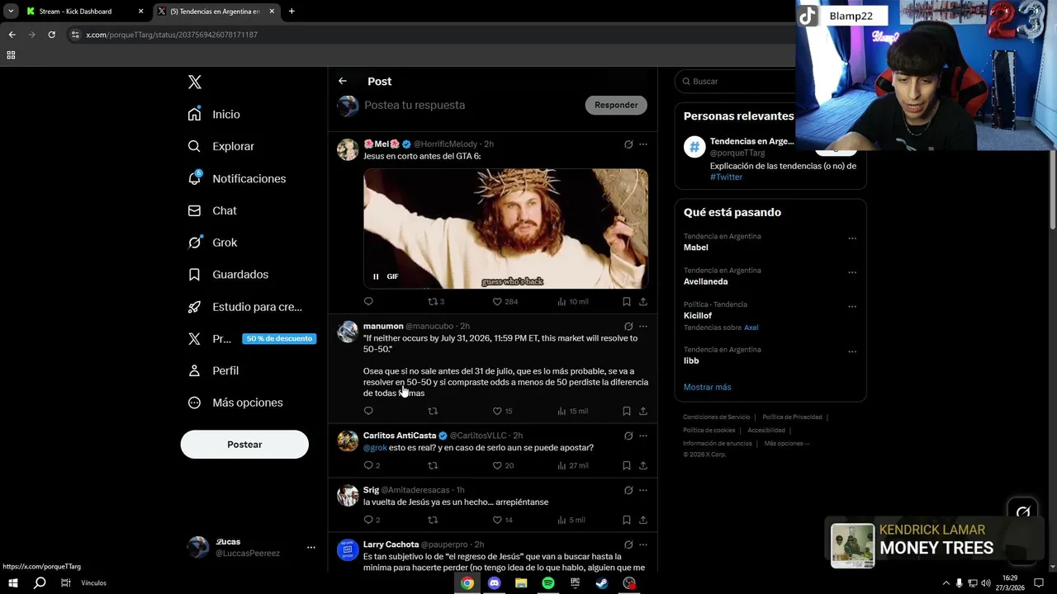Viewport: 1057px width, 594px height.
Task: Open more options for Avellaneda trend
Action: [852, 272]
